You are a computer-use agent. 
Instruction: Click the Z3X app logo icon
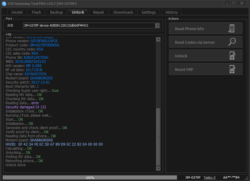click(4, 4)
